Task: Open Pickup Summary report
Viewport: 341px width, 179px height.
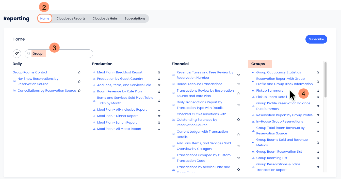Action: [x=270, y=91]
